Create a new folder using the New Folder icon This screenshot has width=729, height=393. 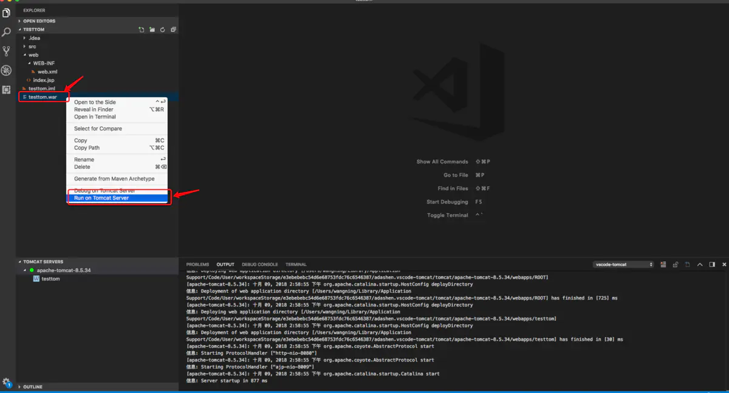point(152,29)
